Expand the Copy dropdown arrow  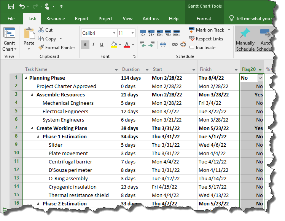pyautogui.click(x=61, y=39)
